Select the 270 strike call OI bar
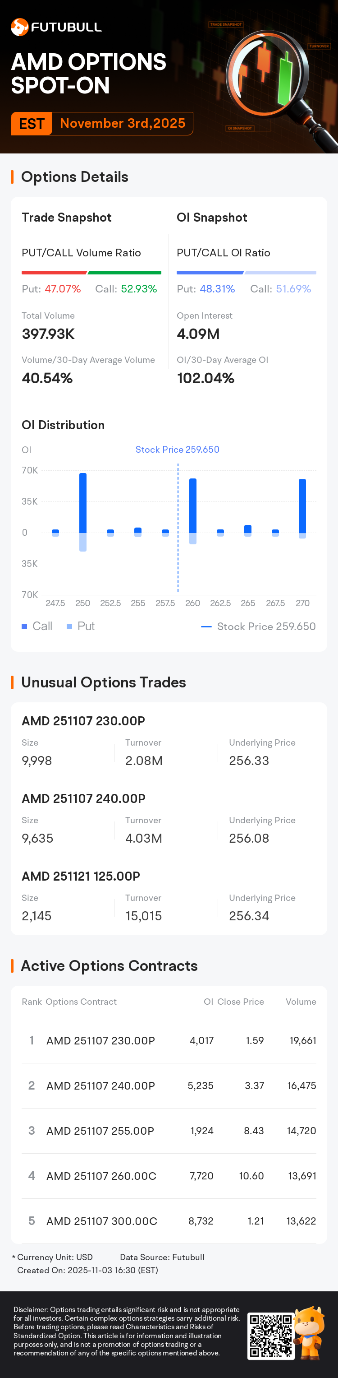Viewport: 338px width, 1378px height. 302,506
